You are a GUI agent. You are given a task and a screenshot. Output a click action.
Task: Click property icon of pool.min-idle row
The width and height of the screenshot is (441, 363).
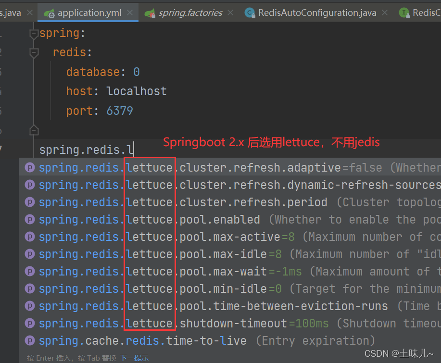(x=30, y=289)
